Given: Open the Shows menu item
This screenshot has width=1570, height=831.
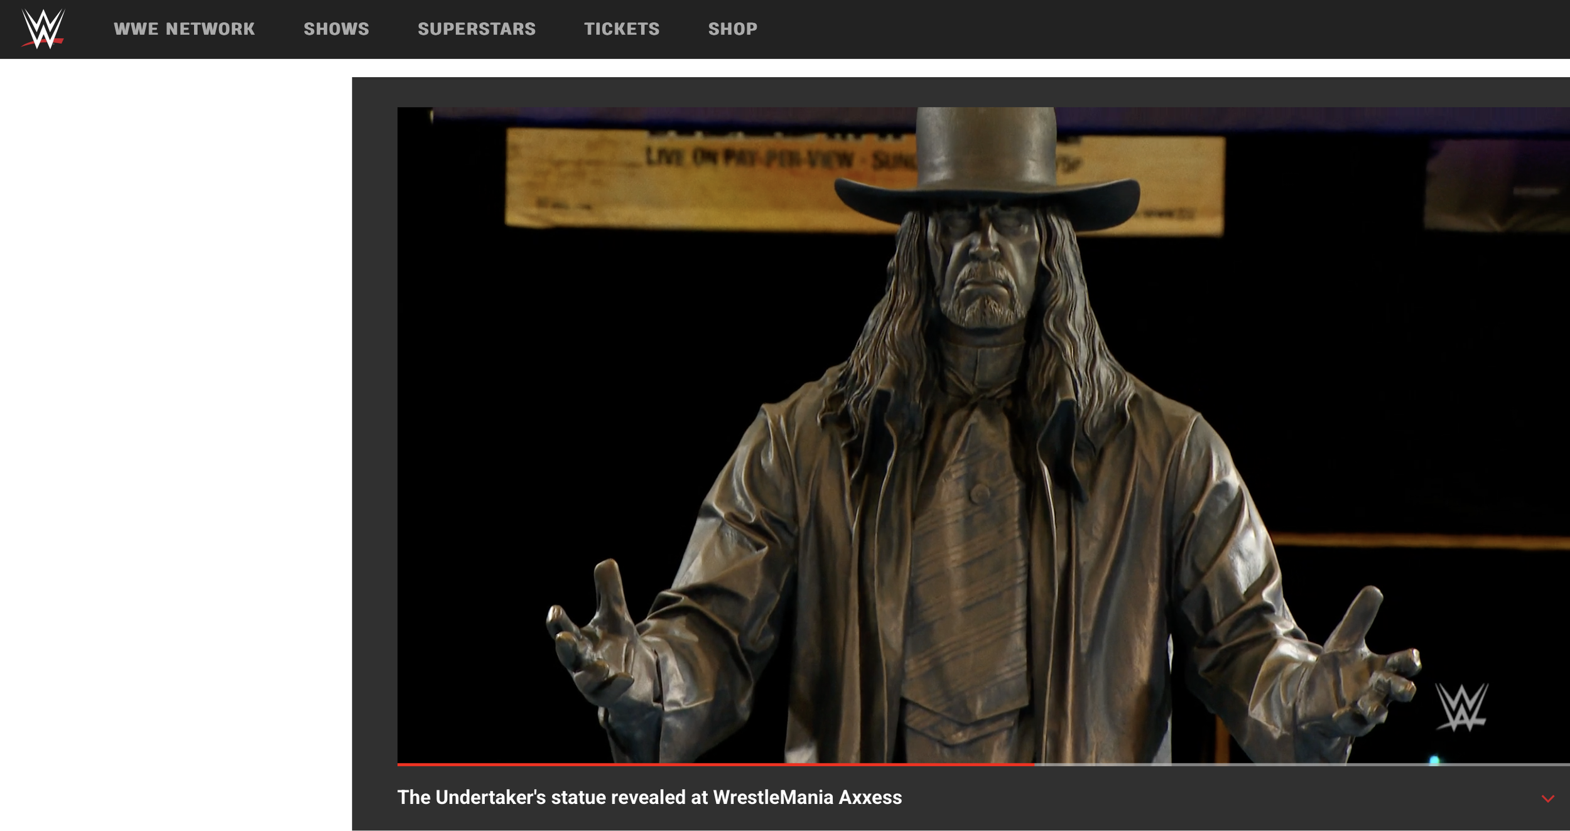Looking at the screenshot, I should pos(336,29).
